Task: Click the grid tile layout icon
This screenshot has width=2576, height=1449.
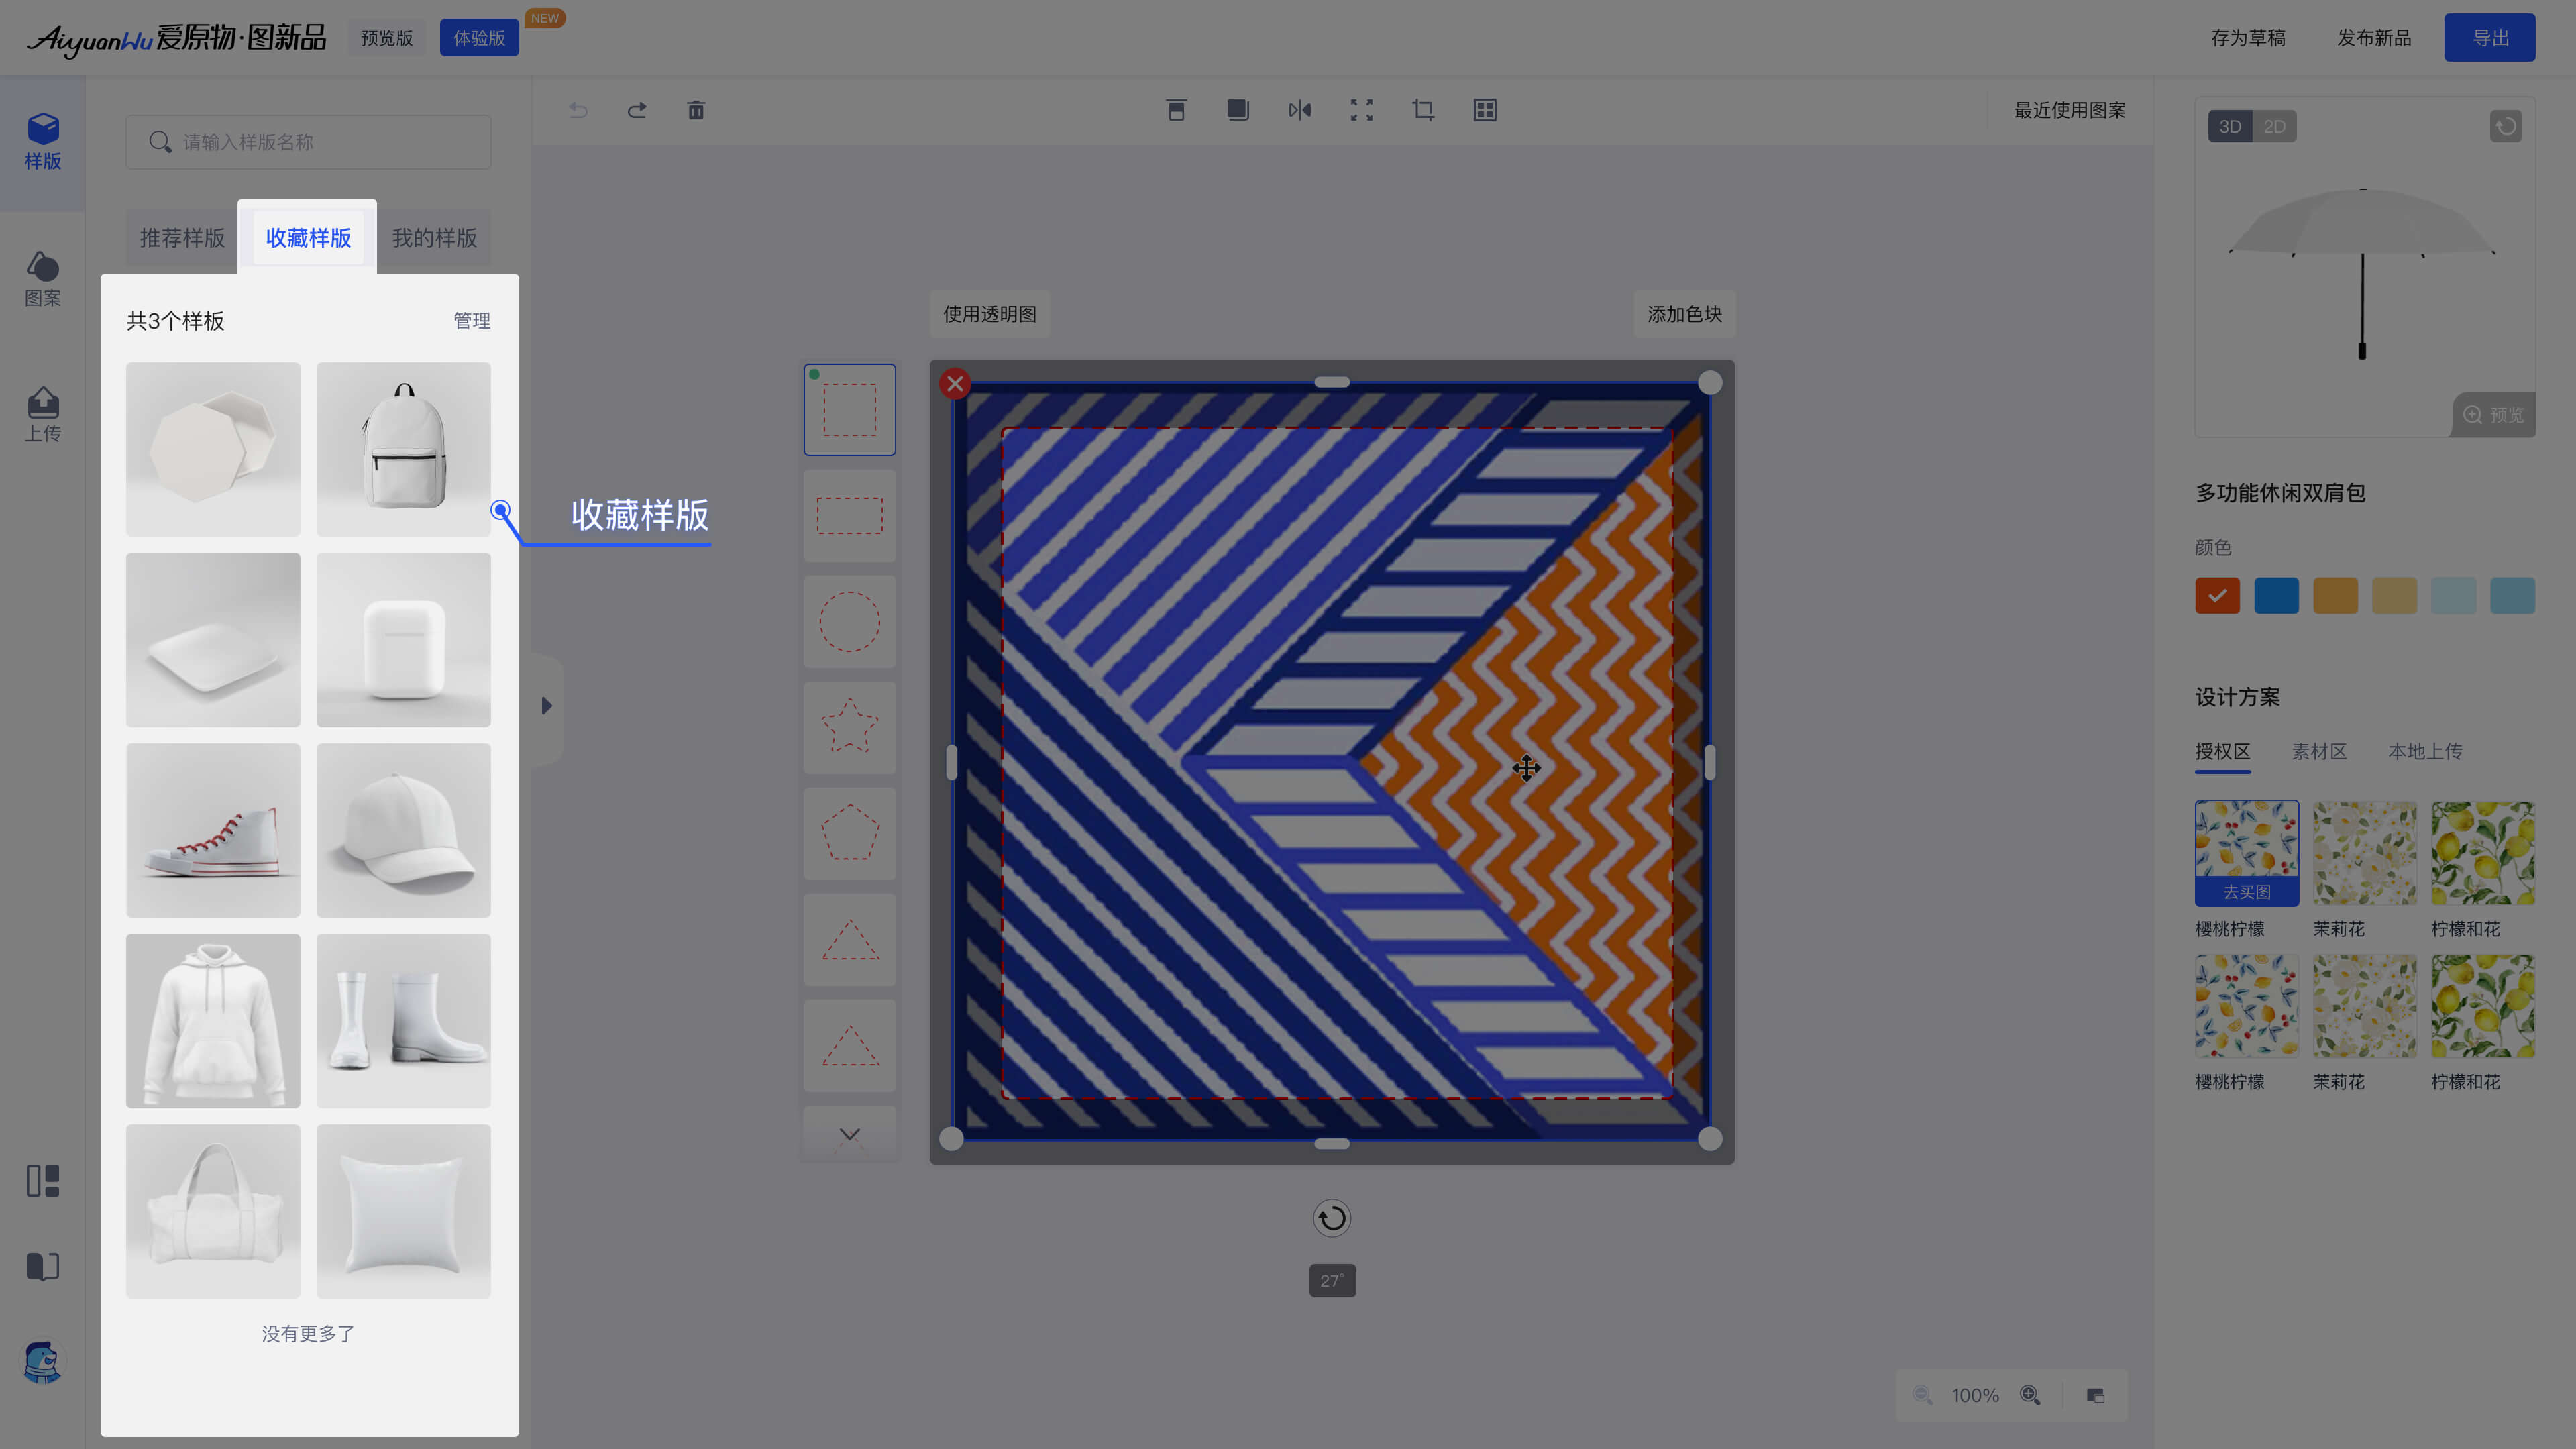Action: point(1485,110)
